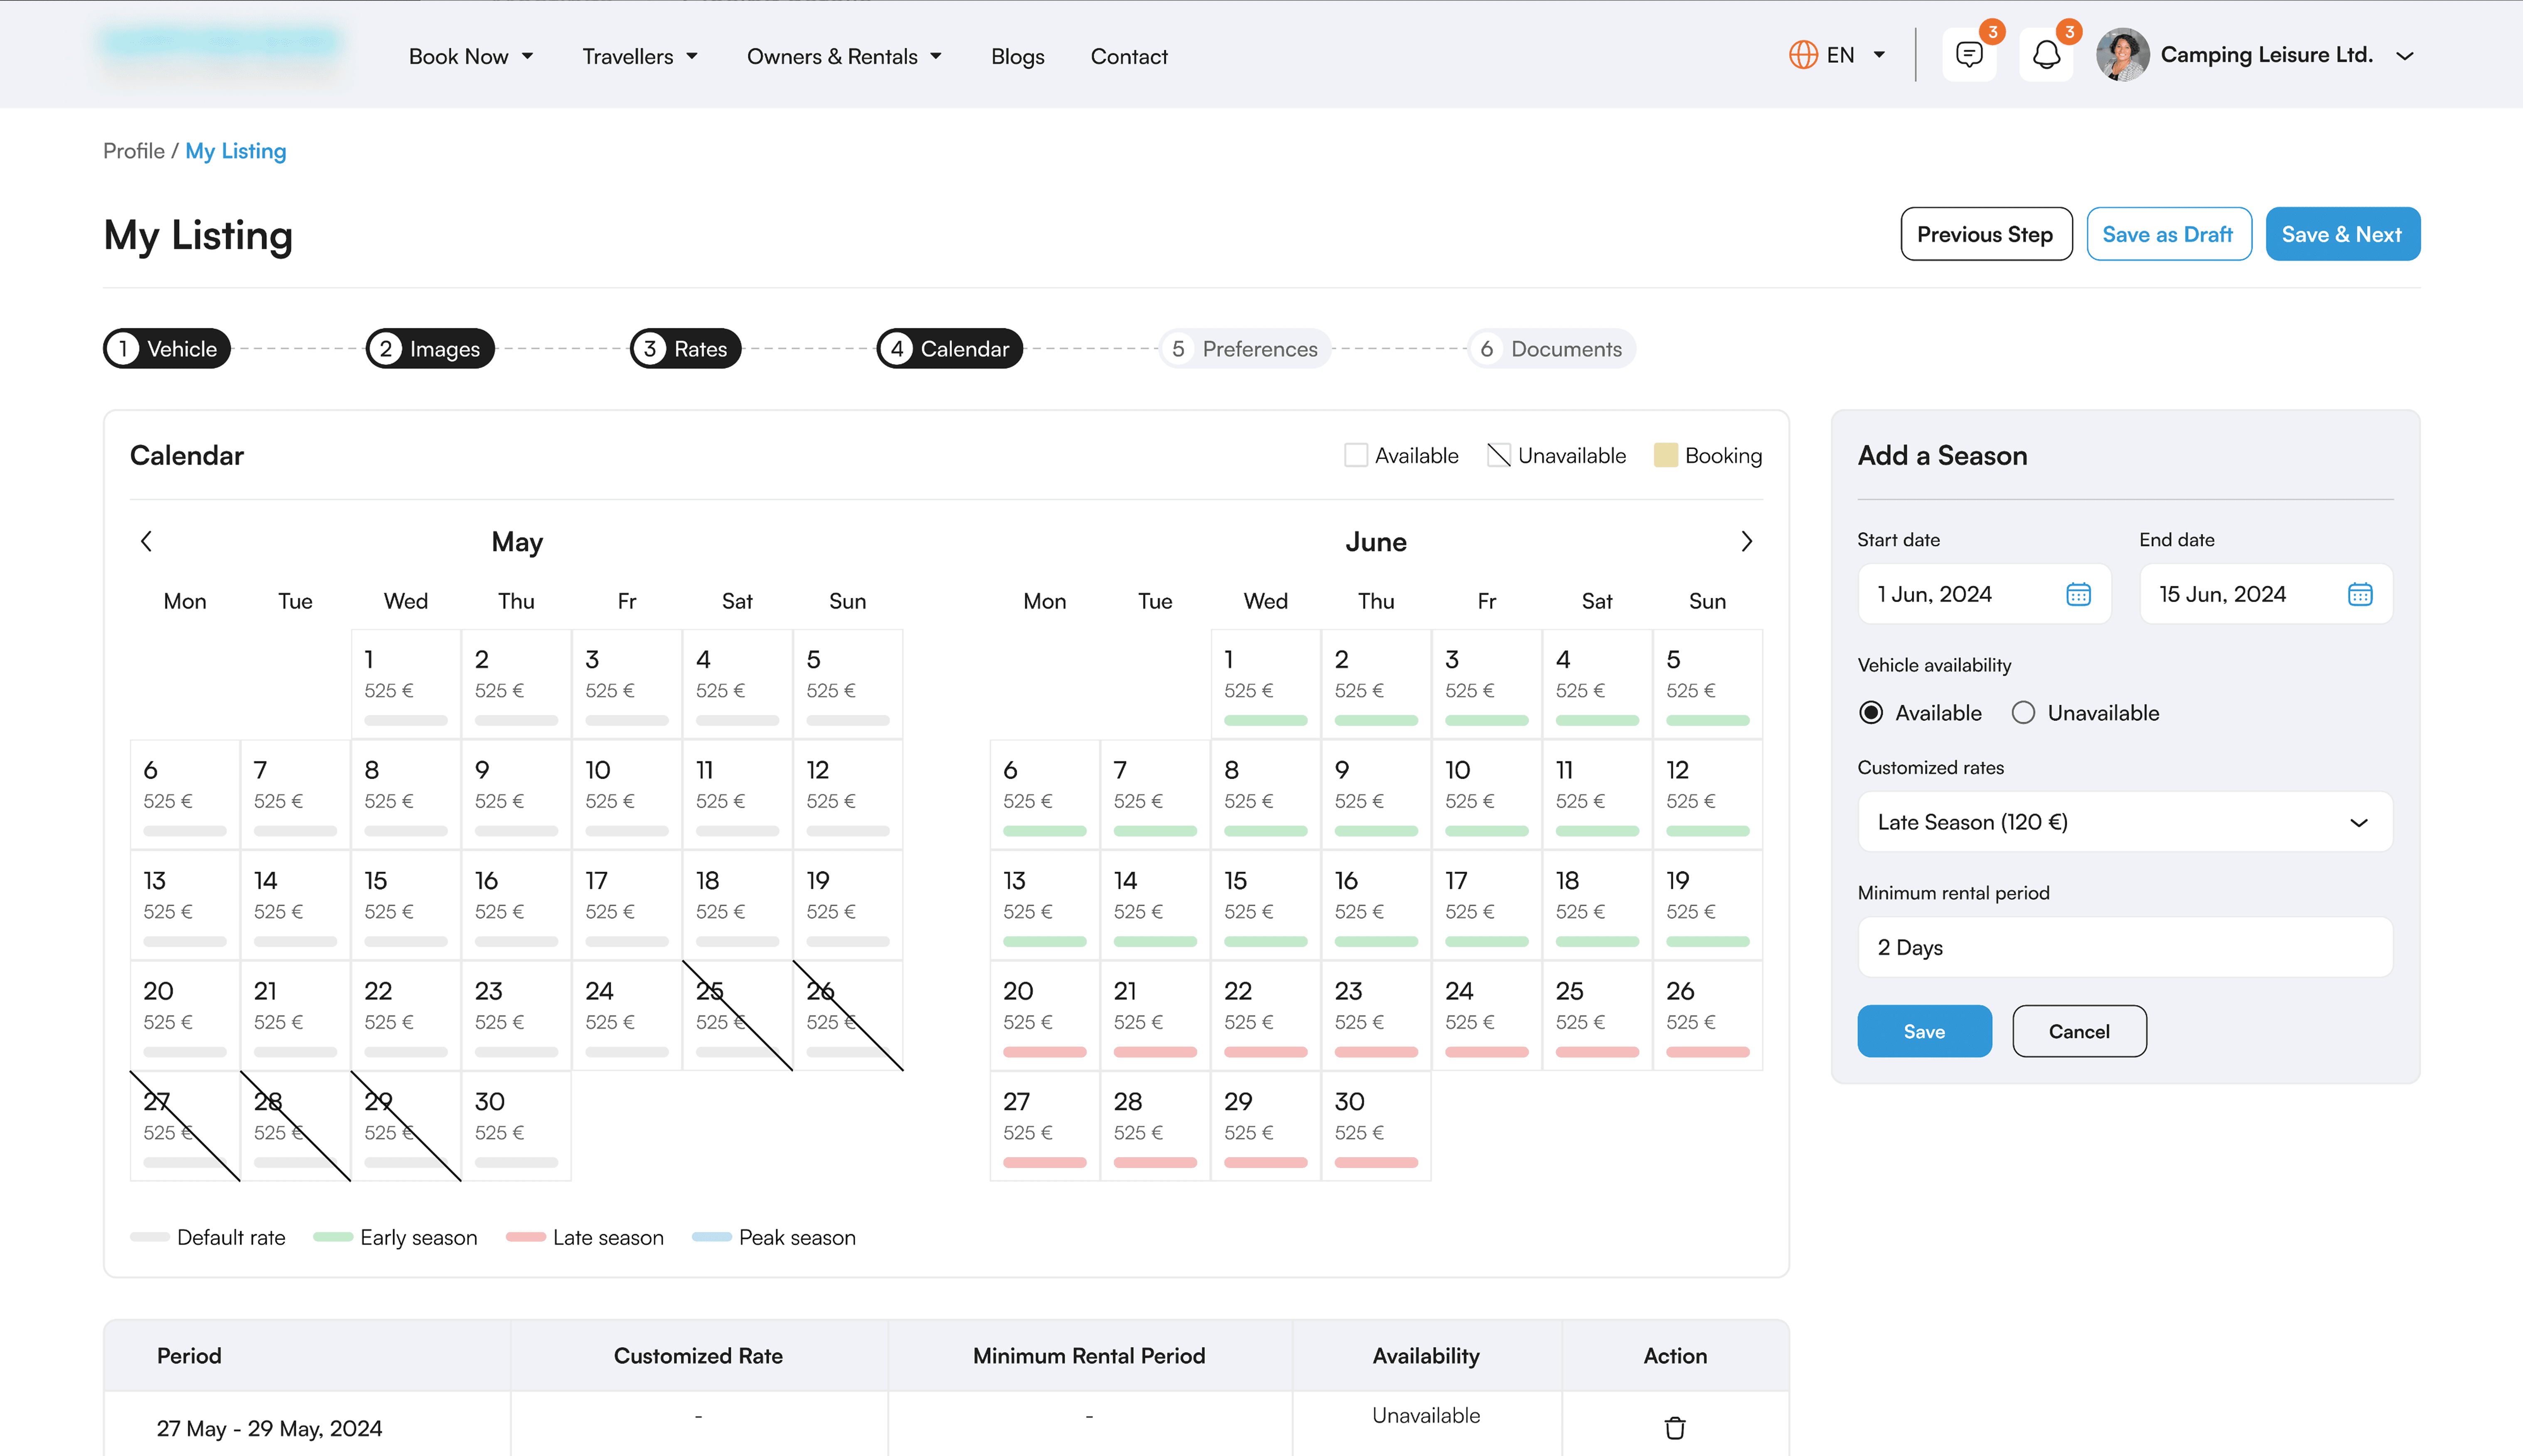Screen dimensions: 2523x1456
Task: Click Minimum rental period 2 Days field
Action: [2125, 947]
